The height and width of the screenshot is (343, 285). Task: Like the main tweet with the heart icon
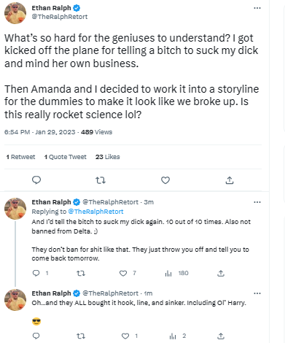click(165, 180)
